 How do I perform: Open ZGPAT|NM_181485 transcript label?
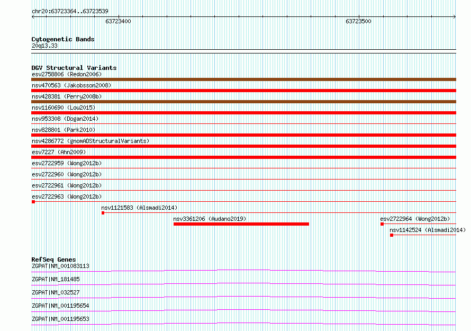[x=56, y=279]
